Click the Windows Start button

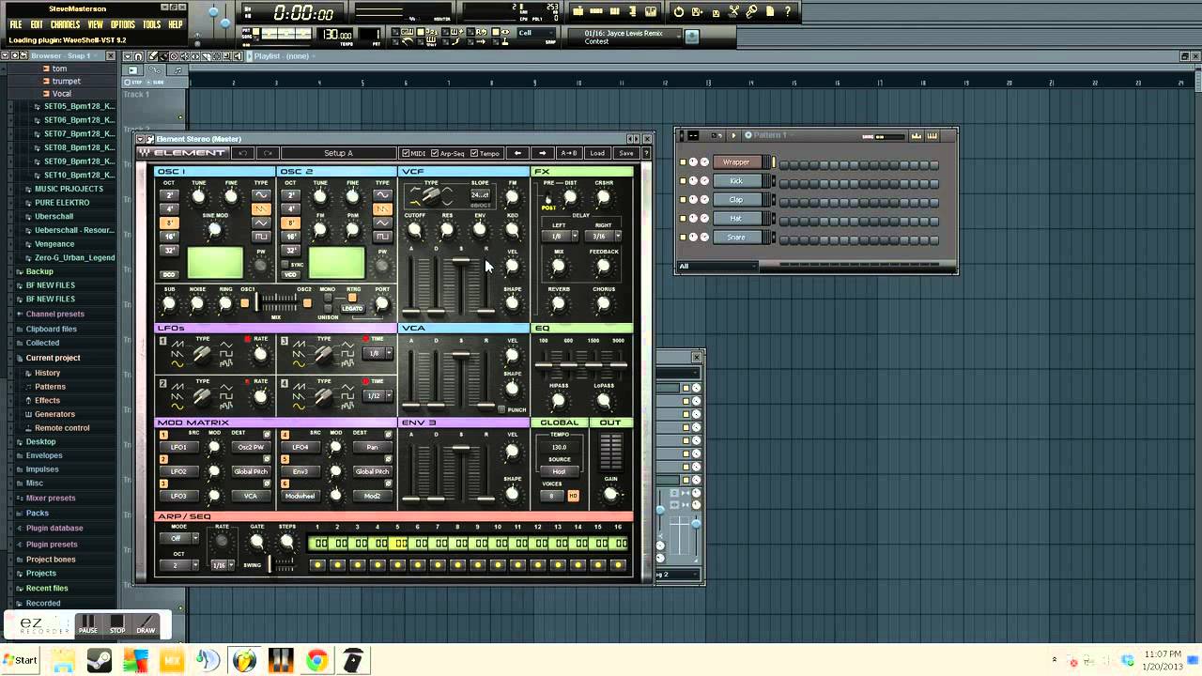coord(20,661)
